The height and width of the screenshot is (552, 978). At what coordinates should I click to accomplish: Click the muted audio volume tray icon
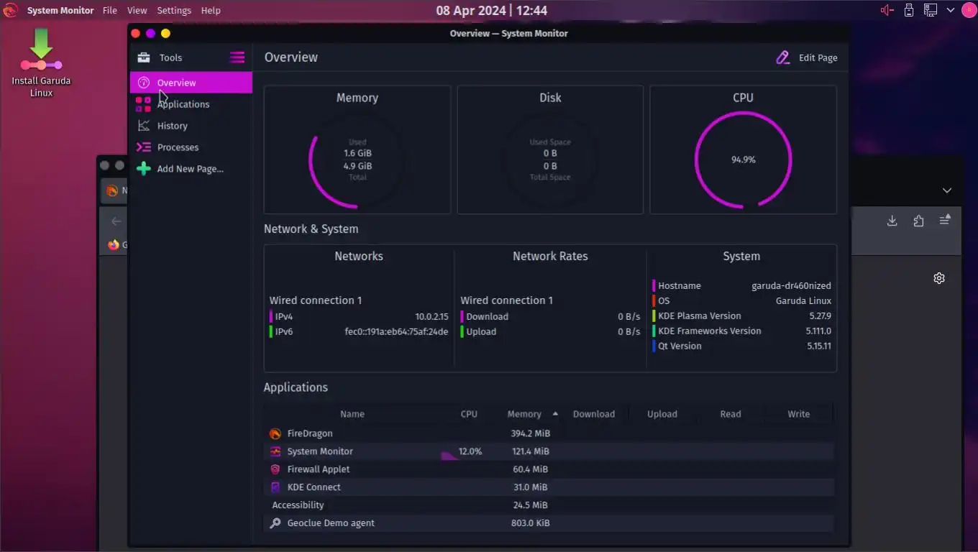(x=887, y=10)
